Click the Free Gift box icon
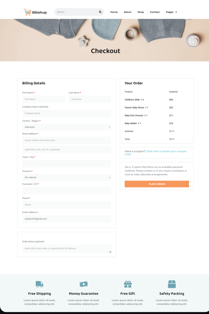The width and height of the screenshot is (209, 314). (128, 284)
